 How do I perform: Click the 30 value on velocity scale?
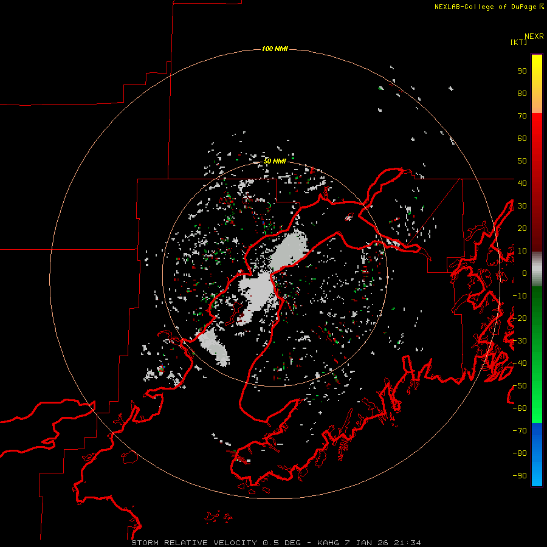click(x=522, y=206)
